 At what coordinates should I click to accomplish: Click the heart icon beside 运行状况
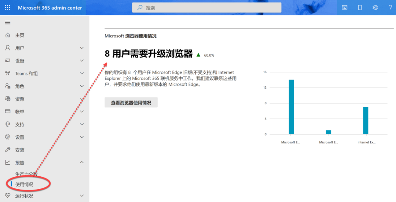pos(8,195)
